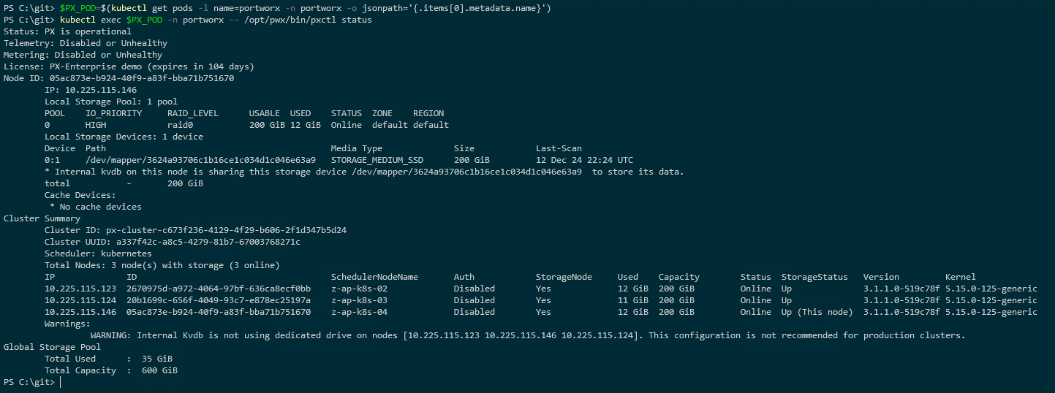Click the WARNING Internal Kvdb message
1055x393 pixels.
click(528, 335)
